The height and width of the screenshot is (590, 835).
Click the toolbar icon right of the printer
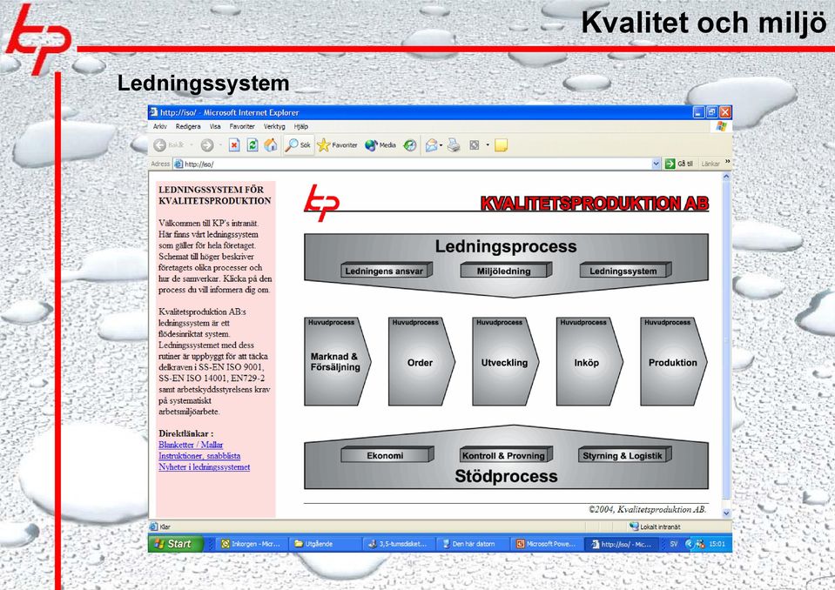[x=474, y=145]
